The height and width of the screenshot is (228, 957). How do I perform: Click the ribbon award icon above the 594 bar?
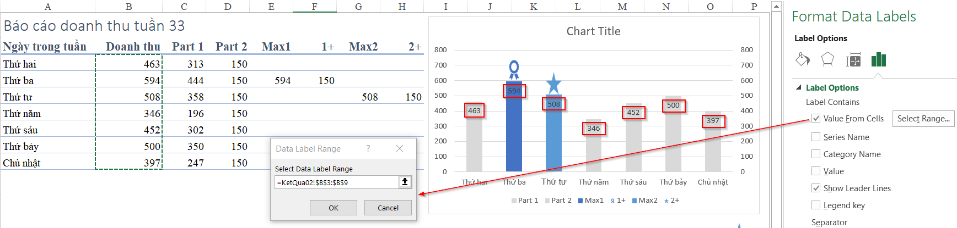(x=514, y=69)
